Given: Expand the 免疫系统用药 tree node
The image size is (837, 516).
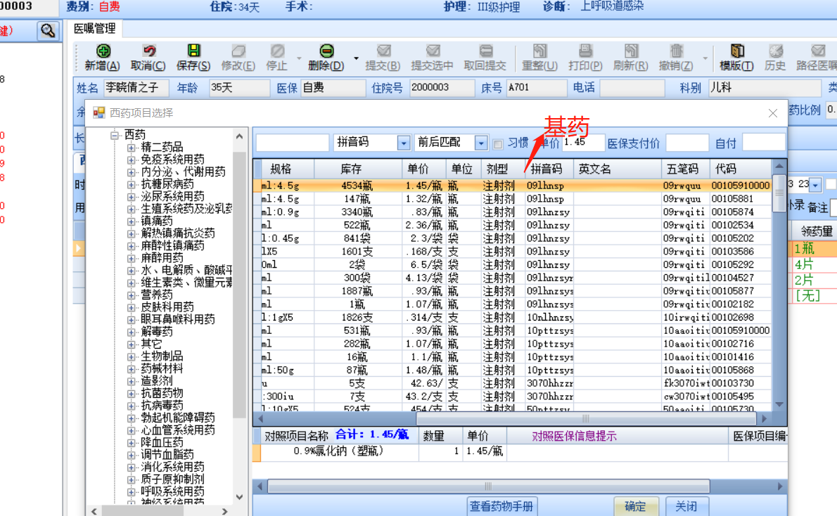Looking at the screenshot, I should (x=131, y=160).
